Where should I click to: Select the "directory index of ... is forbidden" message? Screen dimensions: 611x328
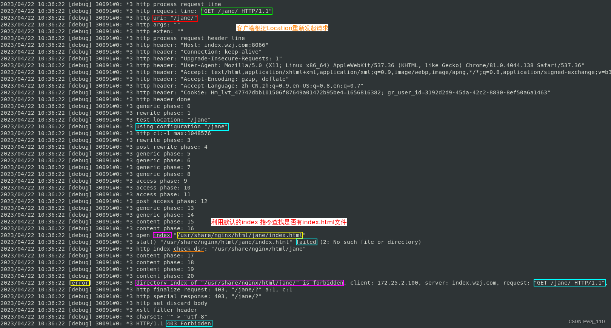(240, 283)
